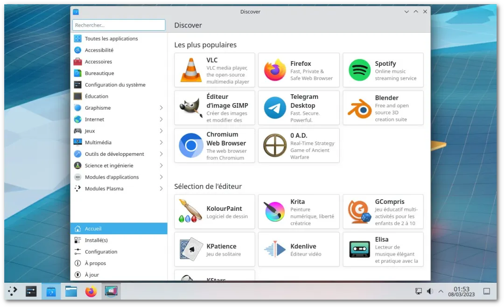The image size is (504, 307).
Task: Open the Spotify app card
Action: [383, 70]
